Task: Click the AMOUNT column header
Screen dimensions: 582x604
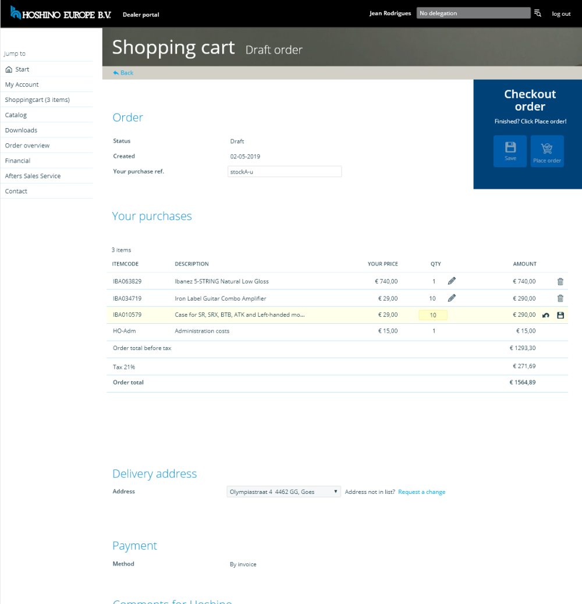Action: coord(524,264)
